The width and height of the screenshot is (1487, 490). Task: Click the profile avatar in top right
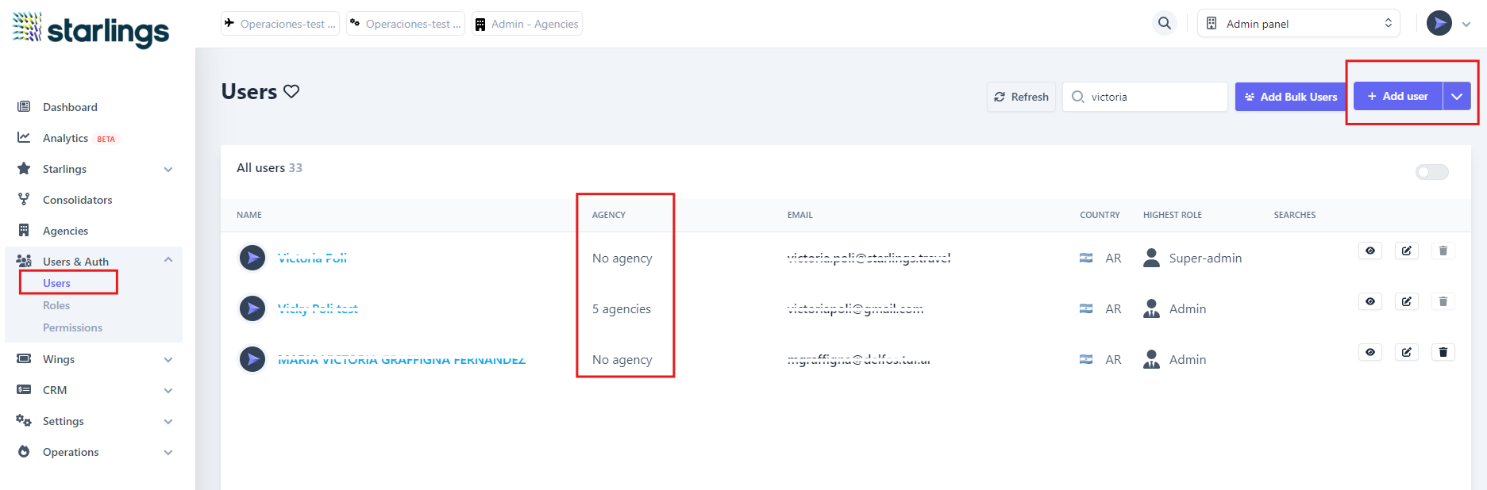click(1439, 24)
